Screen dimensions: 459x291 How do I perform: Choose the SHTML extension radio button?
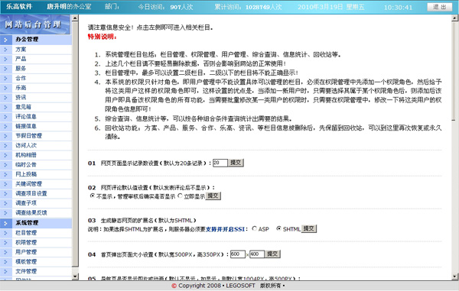[x=279, y=228]
